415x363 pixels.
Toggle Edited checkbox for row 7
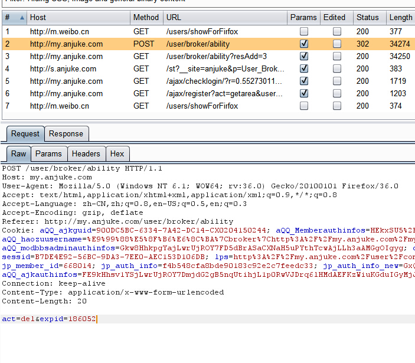click(x=337, y=106)
